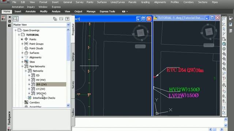The image size is (234, 131).
Task: Open Toolspace palette properties icon
Action: (10, 25)
